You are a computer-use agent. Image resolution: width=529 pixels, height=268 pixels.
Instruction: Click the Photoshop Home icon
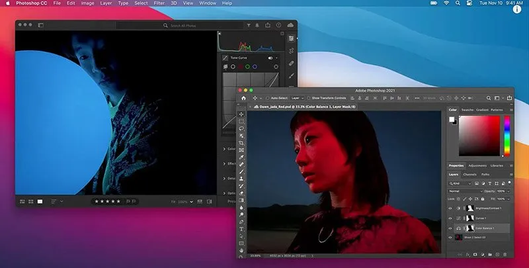(243, 97)
